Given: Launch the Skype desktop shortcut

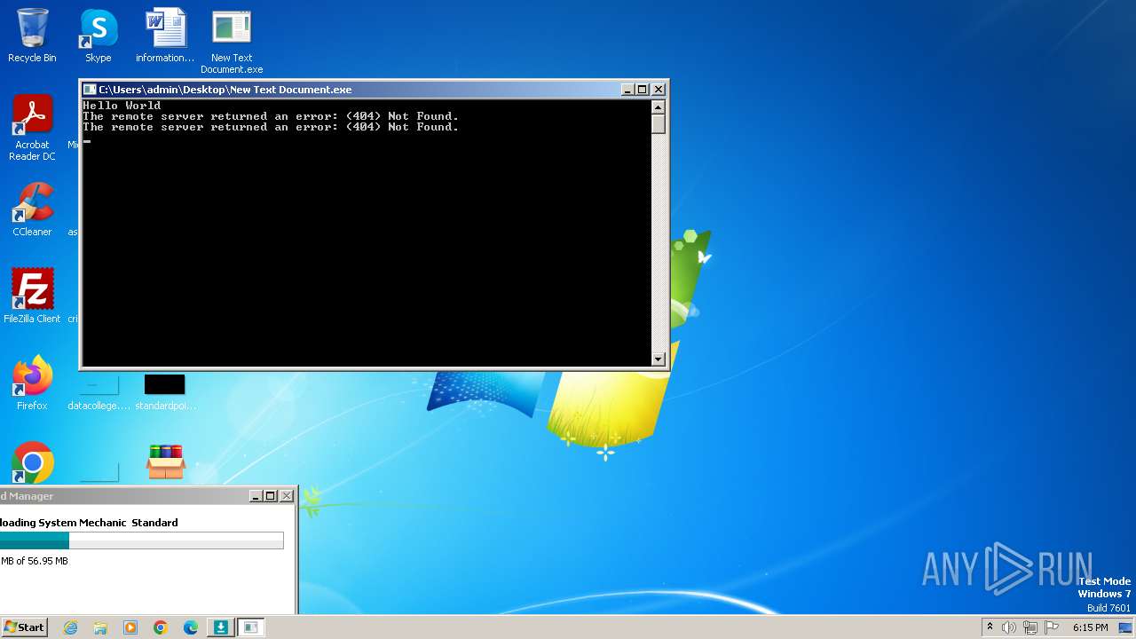Looking at the screenshot, I should point(99,35).
